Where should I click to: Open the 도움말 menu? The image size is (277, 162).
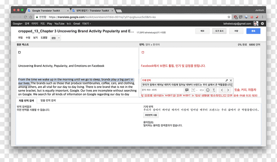44,38
